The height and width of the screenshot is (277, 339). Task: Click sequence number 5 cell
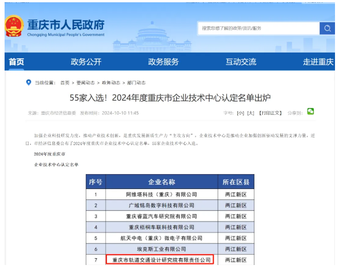[96, 238]
